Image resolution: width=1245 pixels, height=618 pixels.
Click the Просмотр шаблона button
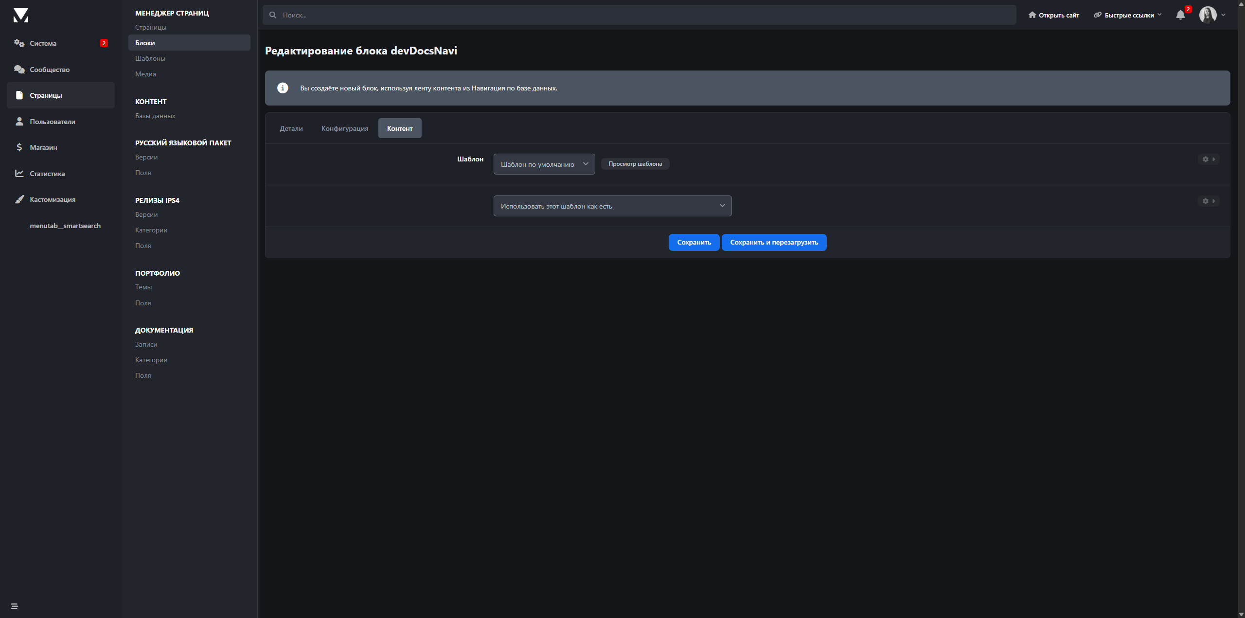[635, 164]
